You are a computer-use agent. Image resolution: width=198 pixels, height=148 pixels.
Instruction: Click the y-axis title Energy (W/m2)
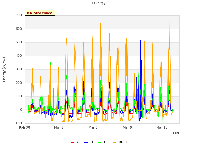[4, 69]
